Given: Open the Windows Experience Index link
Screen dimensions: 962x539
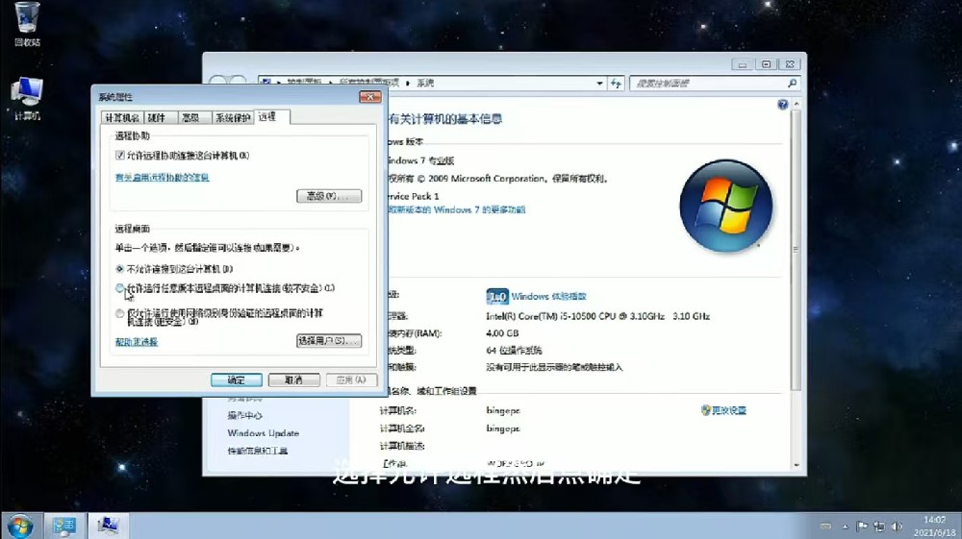Looking at the screenshot, I should click(x=549, y=297).
